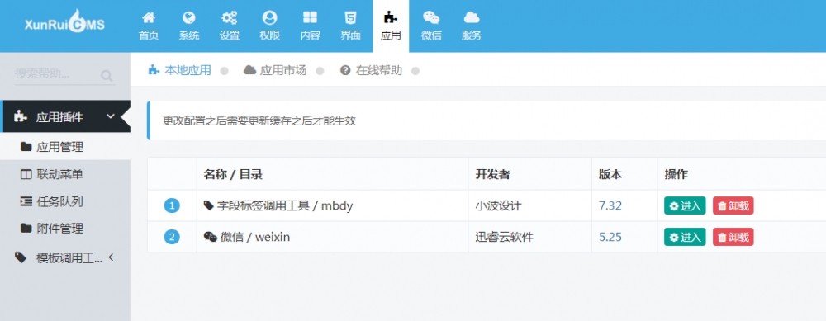Screen dimensions: 826x321
Task: Open the 系统 globe tab
Action: click(188, 26)
